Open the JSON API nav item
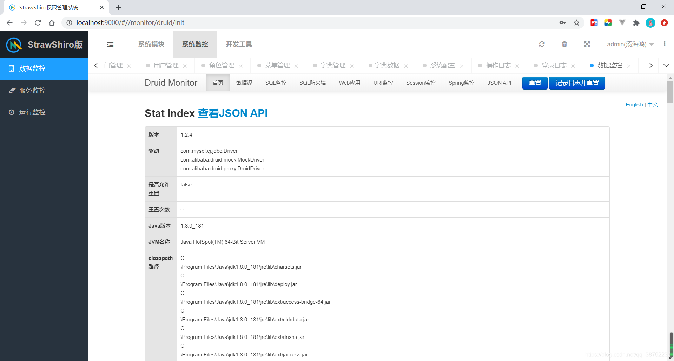The height and width of the screenshot is (361, 674). (499, 83)
